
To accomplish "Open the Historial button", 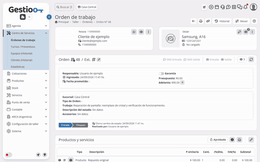I will [222, 21].
